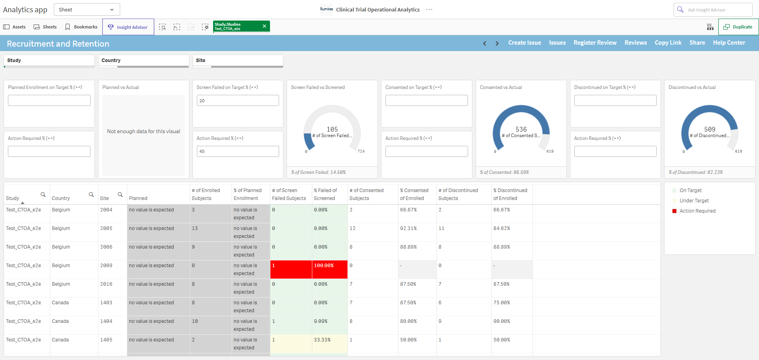Go to the next sheet arrow

tap(497, 43)
